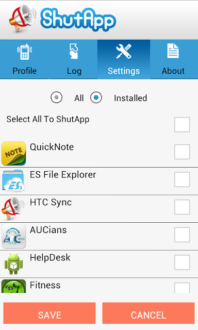The image size is (198, 330).
Task: Click the CANCEL button
Action: click(x=148, y=313)
